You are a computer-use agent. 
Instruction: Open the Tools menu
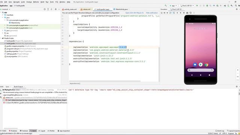52,2
